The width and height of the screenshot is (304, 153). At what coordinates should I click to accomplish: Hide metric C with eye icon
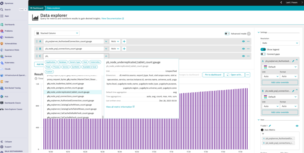(243, 56)
